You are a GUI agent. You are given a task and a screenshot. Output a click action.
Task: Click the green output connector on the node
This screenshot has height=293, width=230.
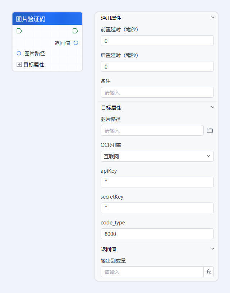(x=75, y=31)
